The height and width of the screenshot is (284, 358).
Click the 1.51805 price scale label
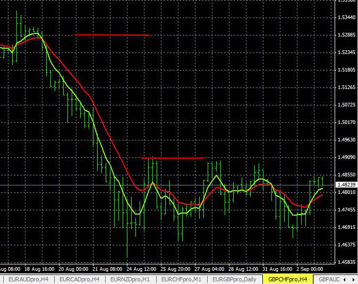click(347, 70)
